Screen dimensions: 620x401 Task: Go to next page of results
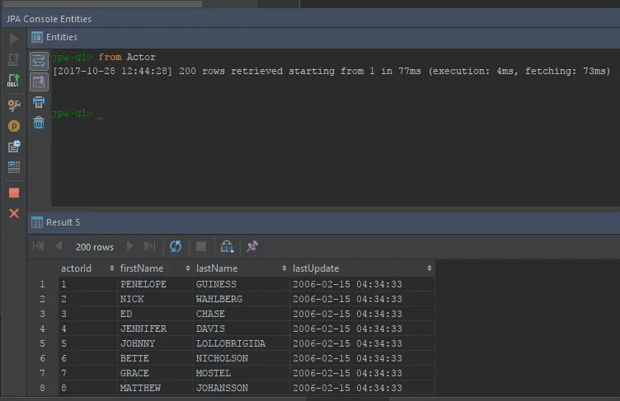coord(129,246)
